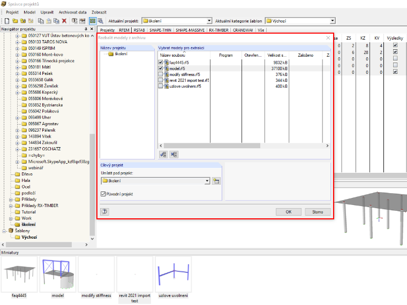This screenshot has width=407, height=305.
Task: Expand the Příklady tree node
Action: [x=11, y=200]
